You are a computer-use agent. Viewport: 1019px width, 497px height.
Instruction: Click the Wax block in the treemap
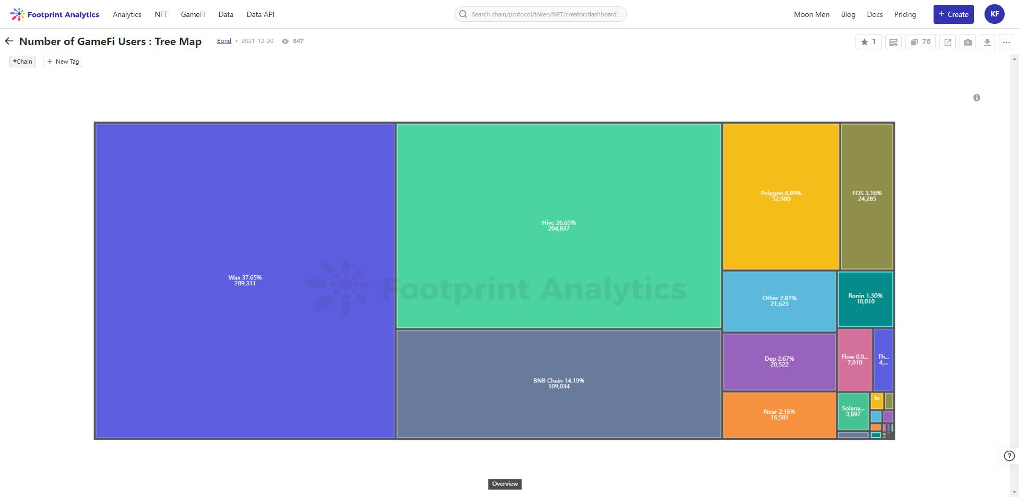pos(245,280)
